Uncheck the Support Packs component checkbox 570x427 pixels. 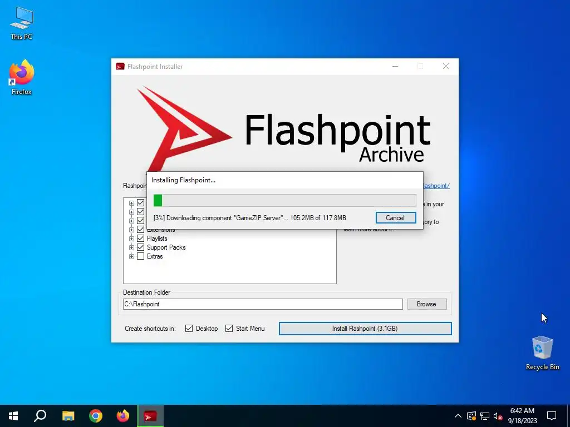pos(141,247)
